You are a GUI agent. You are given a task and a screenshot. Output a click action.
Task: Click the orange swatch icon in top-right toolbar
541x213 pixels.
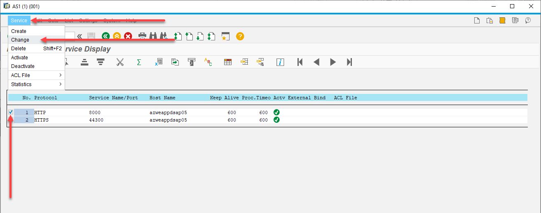point(502,21)
